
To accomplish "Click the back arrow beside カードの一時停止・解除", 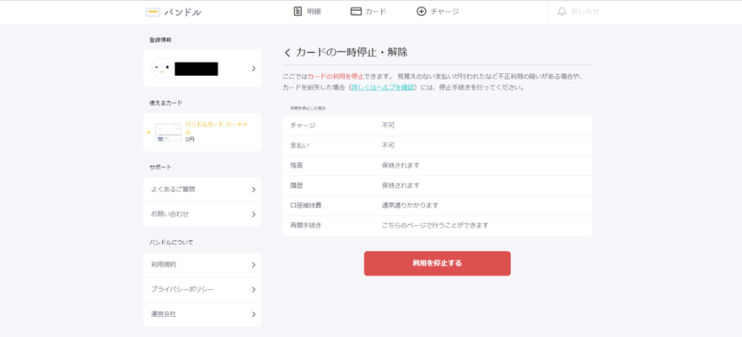I will (288, 52).
